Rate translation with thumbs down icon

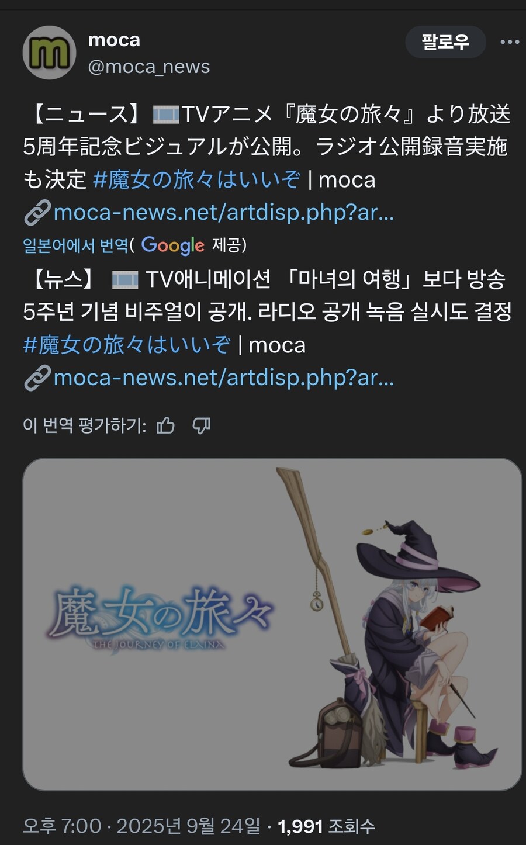tap(202, 425)
